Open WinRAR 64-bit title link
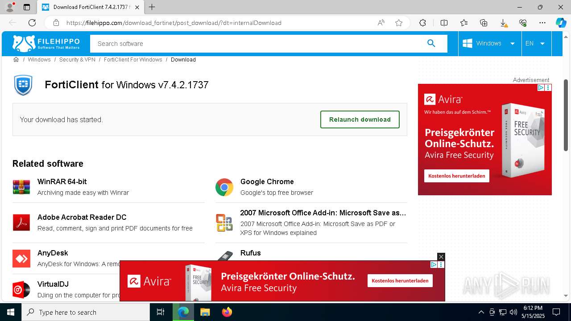Viewport: 571px width, 321px height. [62, 181]
